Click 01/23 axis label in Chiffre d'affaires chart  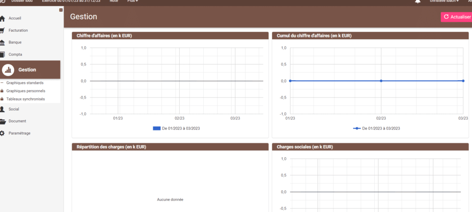tap(118, 118)
